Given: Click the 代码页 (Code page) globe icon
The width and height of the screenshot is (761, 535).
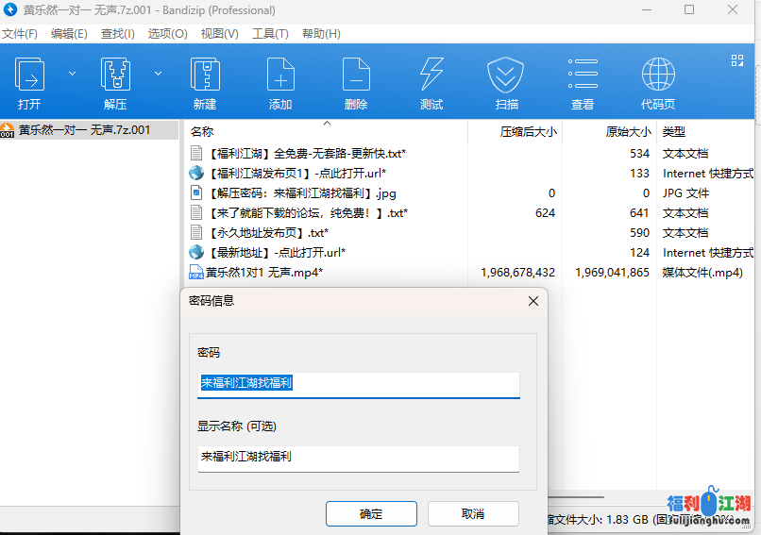Looking at the screenshot, I should 658,75.
